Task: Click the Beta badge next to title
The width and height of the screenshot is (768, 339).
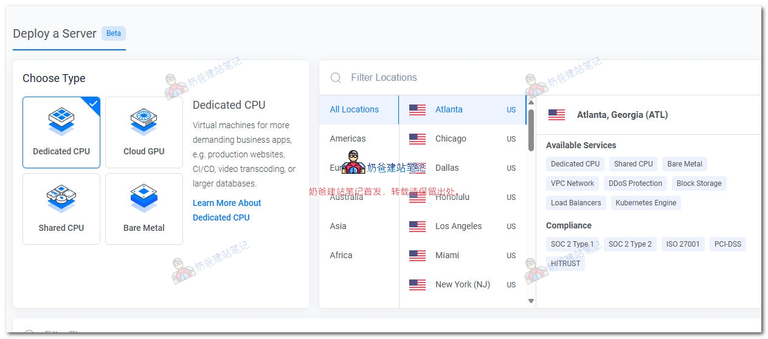Action: pos(114,33)
